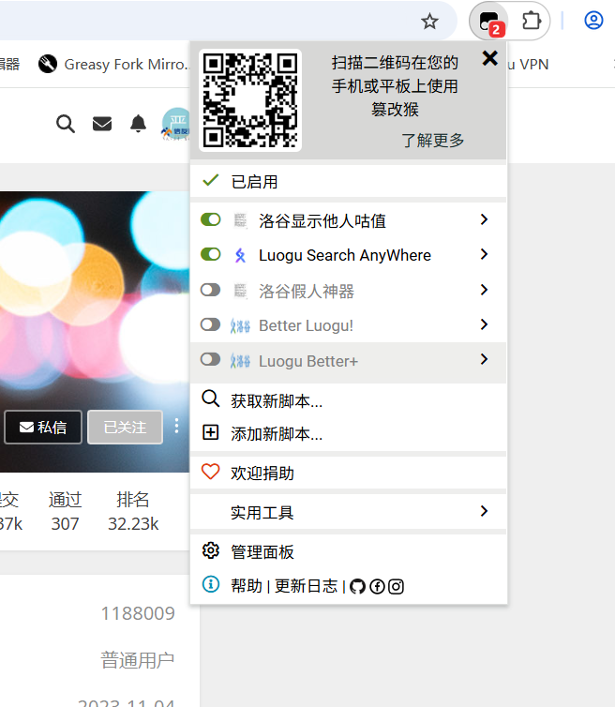This screenshot has width=615, height=707.
Task: Enable the Luogu Better+ script toggle
Action: point(211,360)
